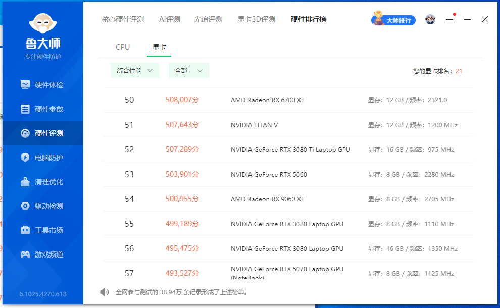Click the 大师排行 button label
The height and width of the screenshot is (308, 500).
point(398,21)
